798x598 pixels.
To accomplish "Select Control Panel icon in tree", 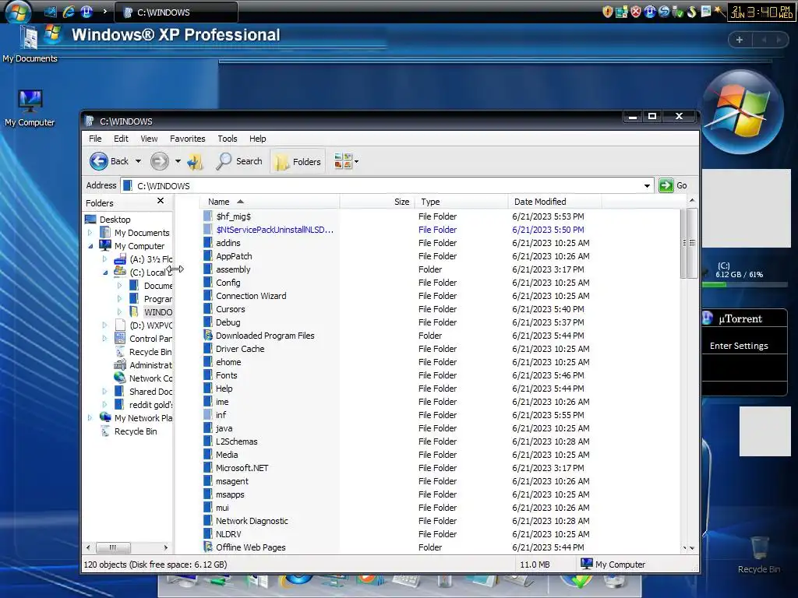I will pyautogui.click(x=120, y=338).
